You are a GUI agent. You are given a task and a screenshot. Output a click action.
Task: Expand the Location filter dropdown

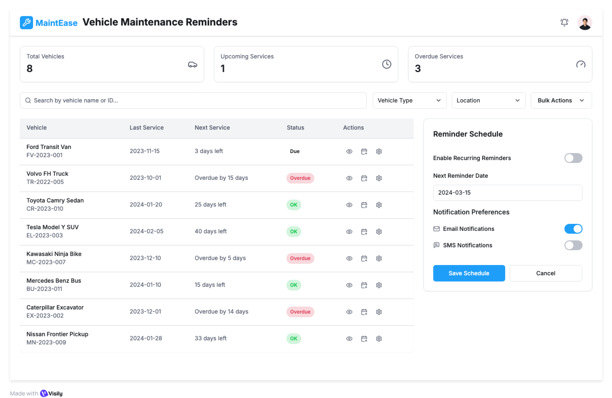[x=488, y=100]
